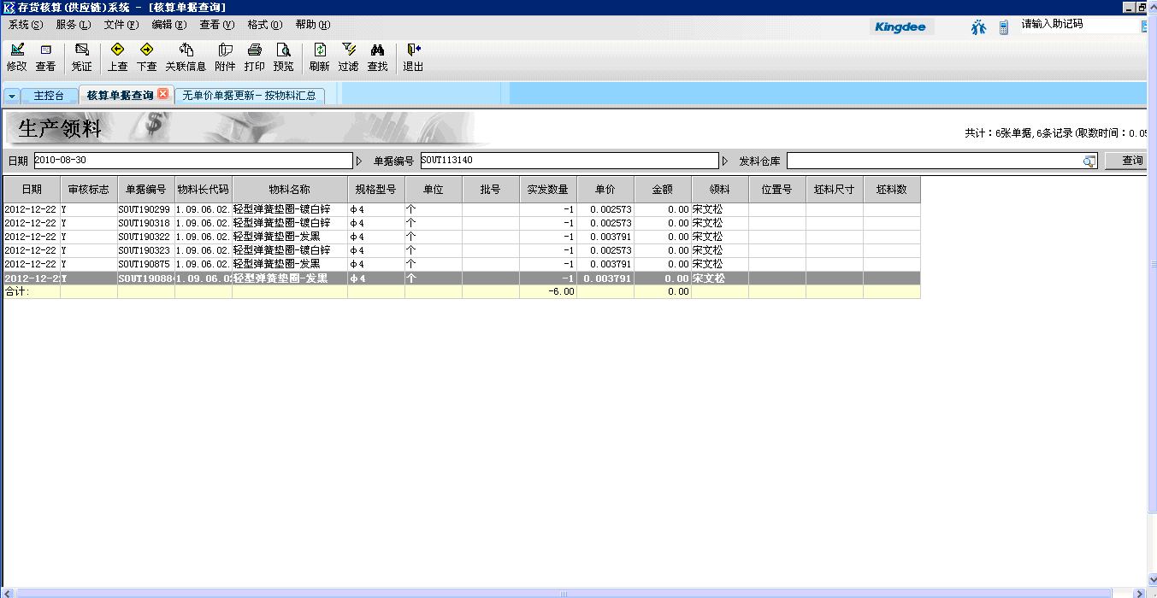Open the 编辑(E) menu

tap(168, 25)
